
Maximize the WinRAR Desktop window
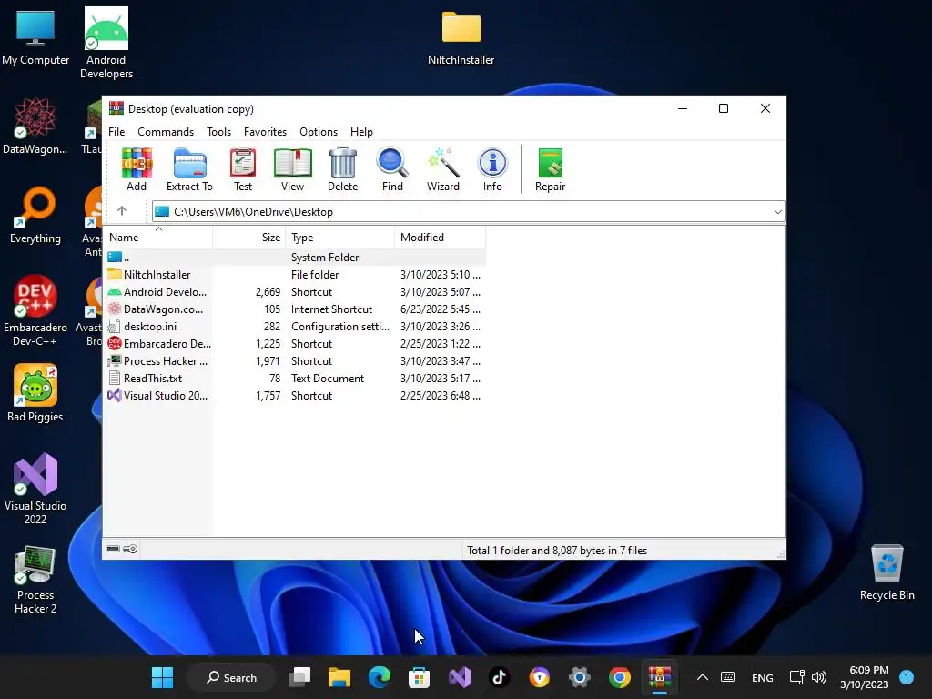[x=724, y=108]
